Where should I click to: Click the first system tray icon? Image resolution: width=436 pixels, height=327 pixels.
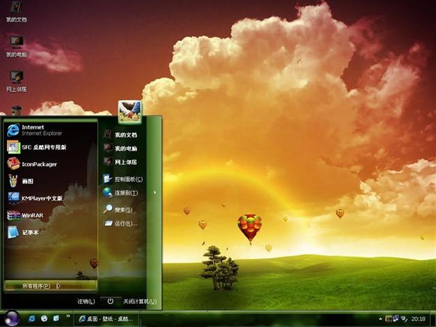388,319
